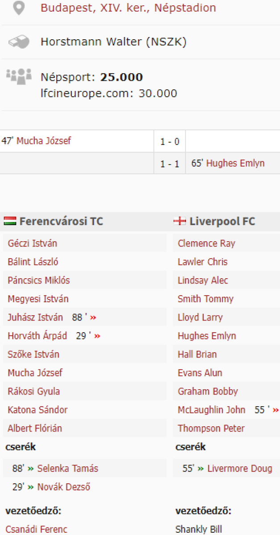This screenshot has height=535, width=280.
Task: Click the Hungarian flag beside Ferencvárosi TC
Action: (10, 221)
